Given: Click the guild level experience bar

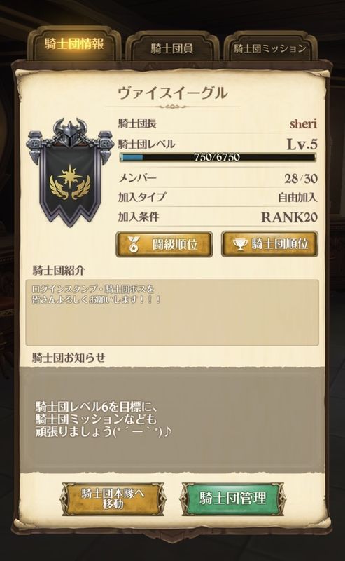Looking at the screenshot, I should coord(218,157).
